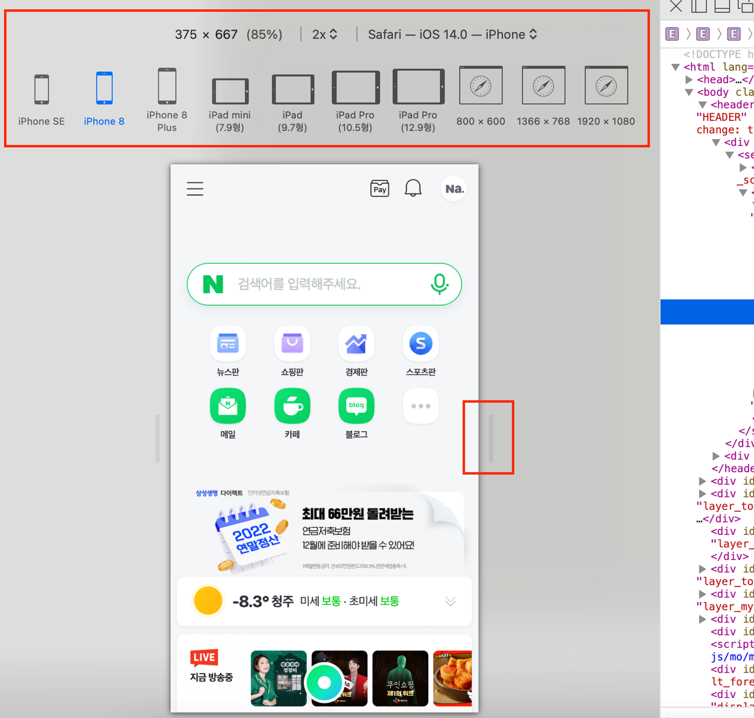The width and height of the screenshot is (754, 718).
Task: Click the Na. profile button
Action: click(454, 189)
